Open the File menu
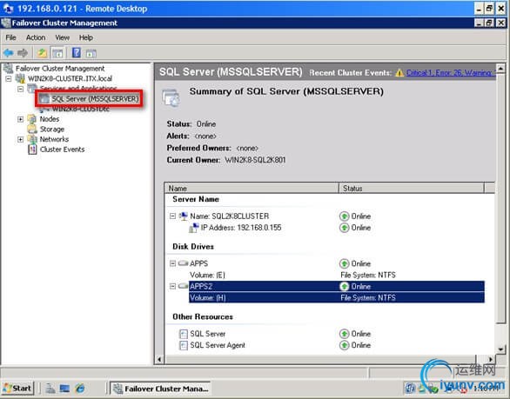Screen dimensions: 510x399 (10, 37)
